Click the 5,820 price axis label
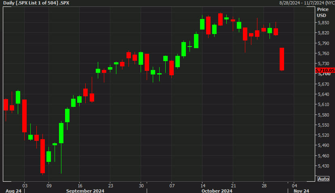The height and width of the screenshot is (193, 335). [323, 33]
